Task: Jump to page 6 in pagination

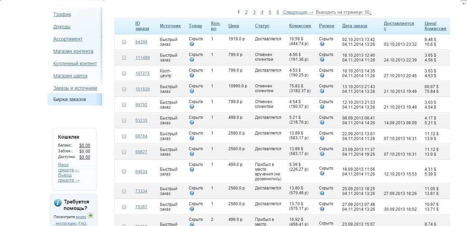Action: point(278,12)
